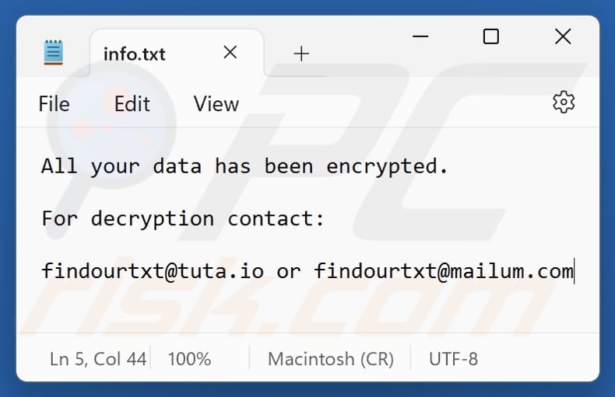Image resolution: width=615 pixels, height=397 pixels.
Task: Select the info.txt tab
Action: click(135, 54)
